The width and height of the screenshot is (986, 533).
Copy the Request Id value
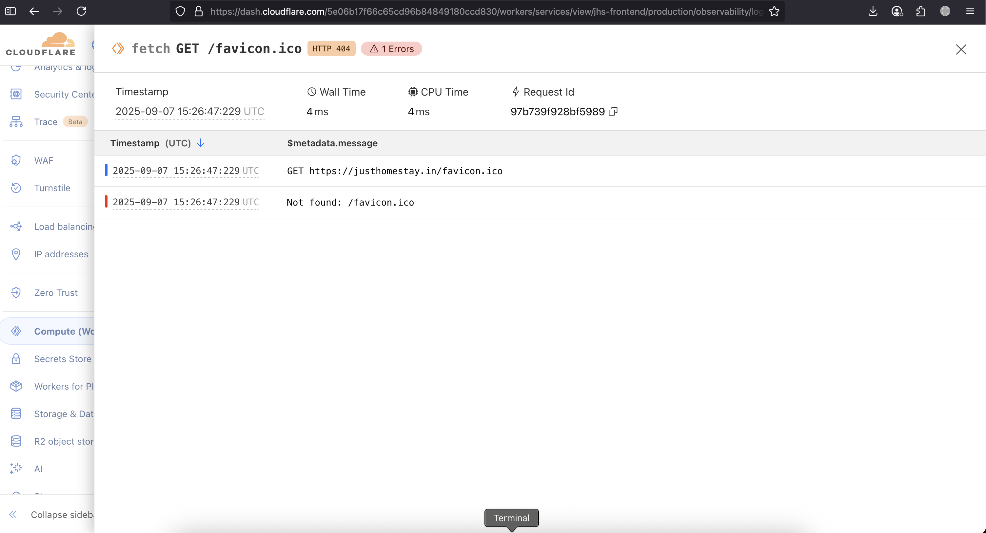[x=613, y=111]
